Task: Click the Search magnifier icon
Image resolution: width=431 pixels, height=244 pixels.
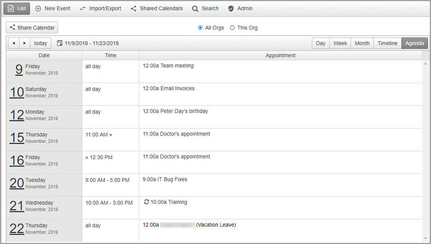Action: pos(195,9)
